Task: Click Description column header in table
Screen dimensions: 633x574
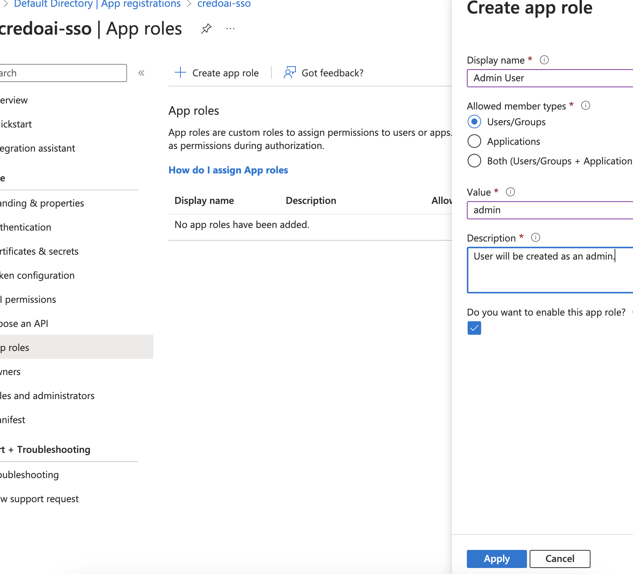Action: click(x=311, y=200)
